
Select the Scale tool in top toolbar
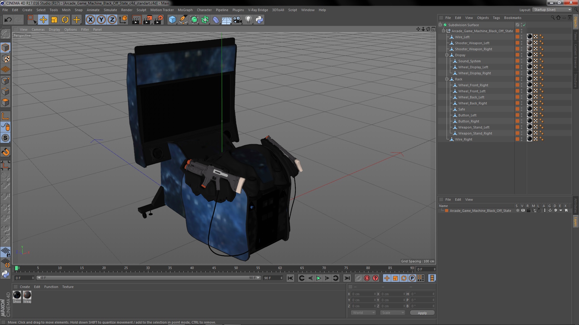pyautogui.click(x=54, y=20)
